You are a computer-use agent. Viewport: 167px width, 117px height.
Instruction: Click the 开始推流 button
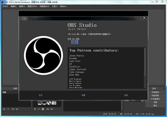(x=155, y=92)
